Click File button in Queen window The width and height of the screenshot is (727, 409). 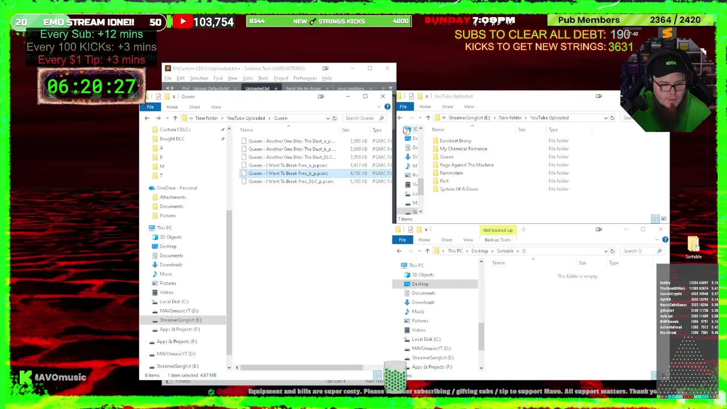(150, 107)
